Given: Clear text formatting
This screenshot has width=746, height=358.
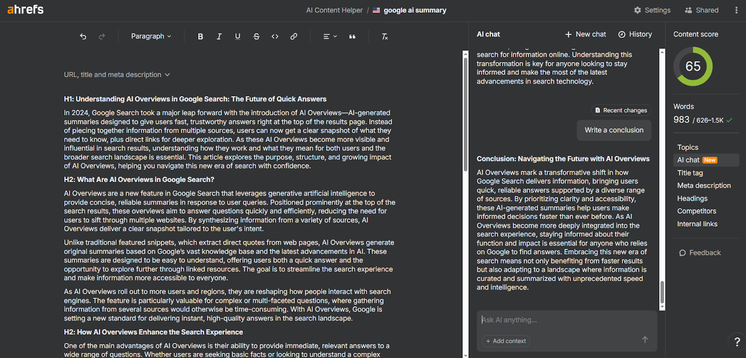Looking at the screenshot, I should [x=385, y=36].
